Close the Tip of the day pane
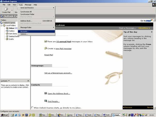Viewport: 156px width, 117px height. pos(152,32)
